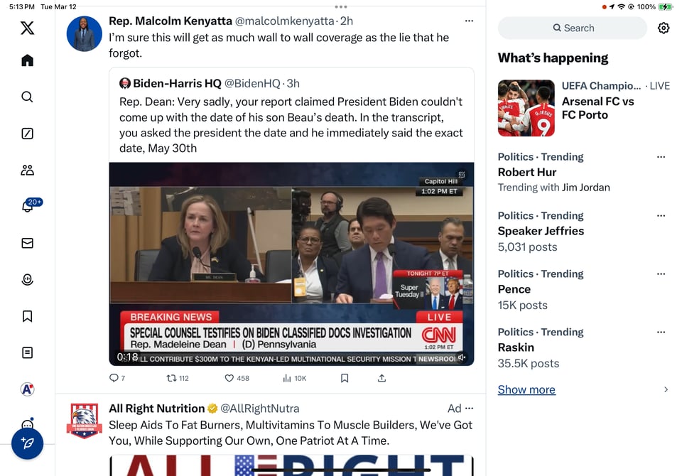Viewport: 682px width, 476px height.
Task: Open more options for Robert Hur trend
Action: pos(661,157)
